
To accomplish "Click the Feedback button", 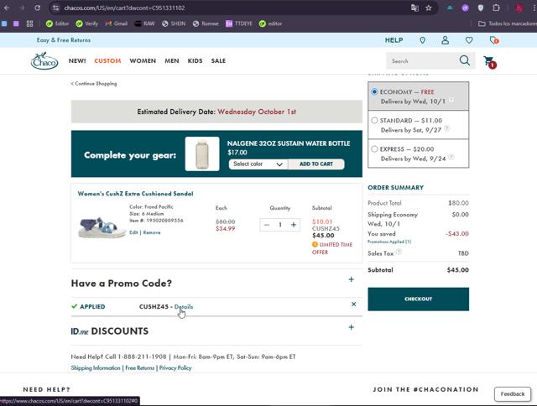I will click(x=513, y=394).
